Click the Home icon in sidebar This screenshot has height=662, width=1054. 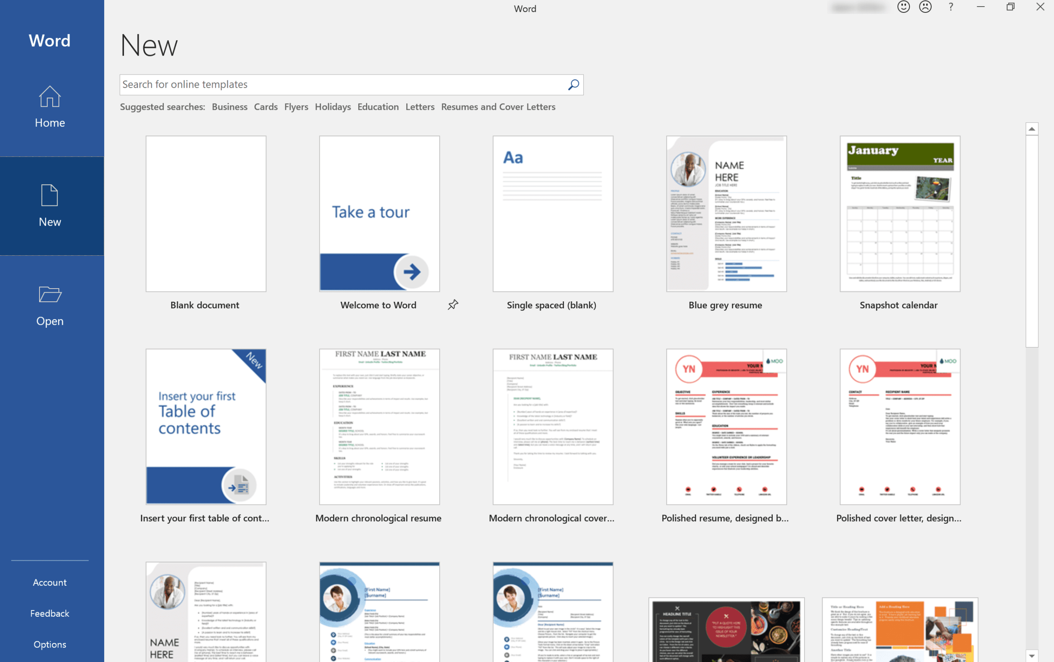point(49,106)
